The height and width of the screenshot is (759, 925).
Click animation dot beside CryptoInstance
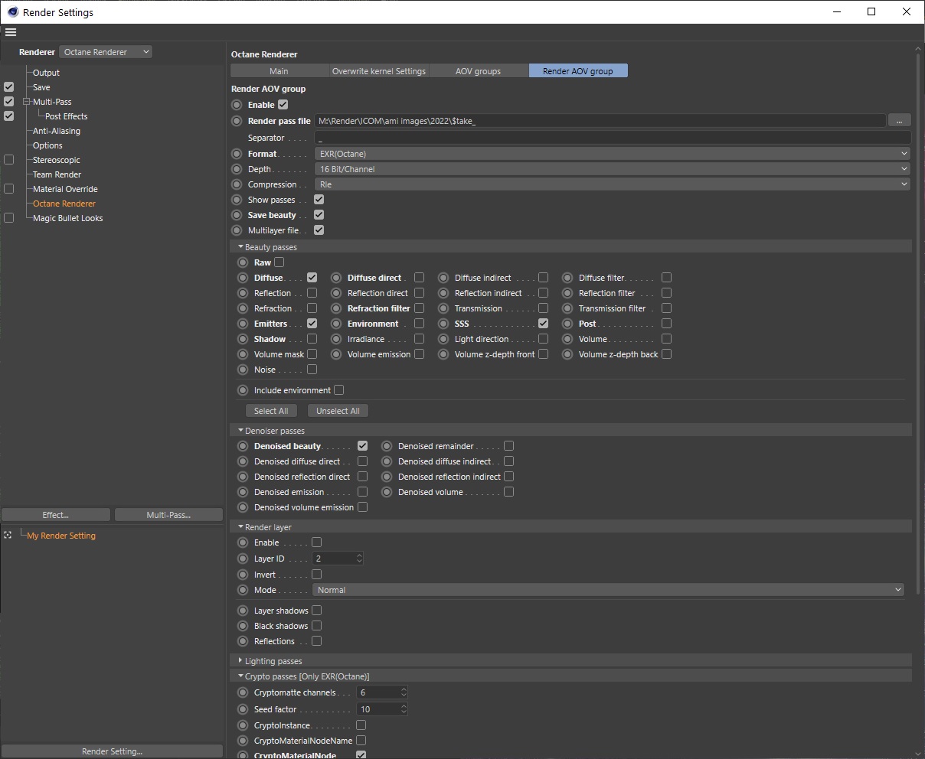pos(243,725)
